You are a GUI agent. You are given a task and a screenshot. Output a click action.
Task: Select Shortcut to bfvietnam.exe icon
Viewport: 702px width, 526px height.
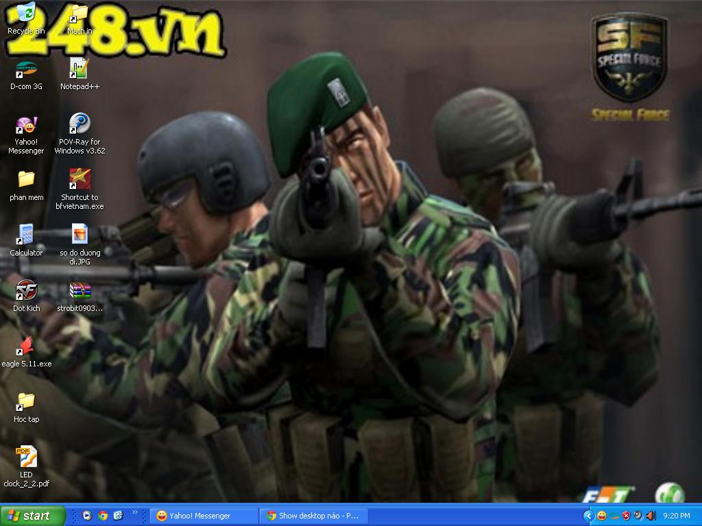pos(80,190)
